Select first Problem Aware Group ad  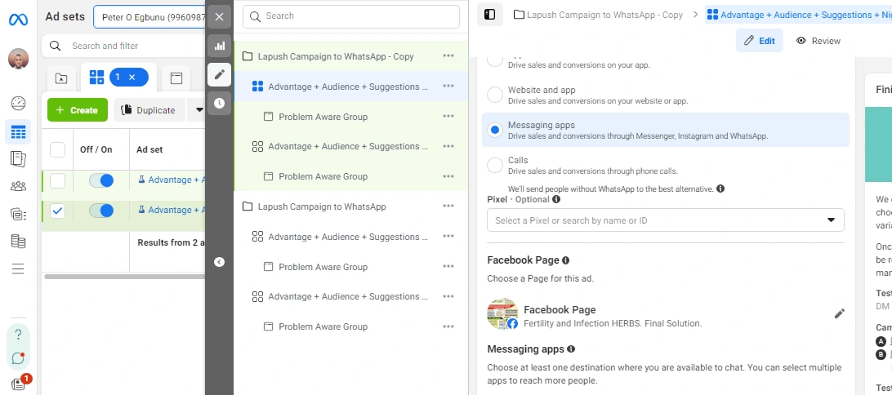pyautogui.click(x=323, y=117)
